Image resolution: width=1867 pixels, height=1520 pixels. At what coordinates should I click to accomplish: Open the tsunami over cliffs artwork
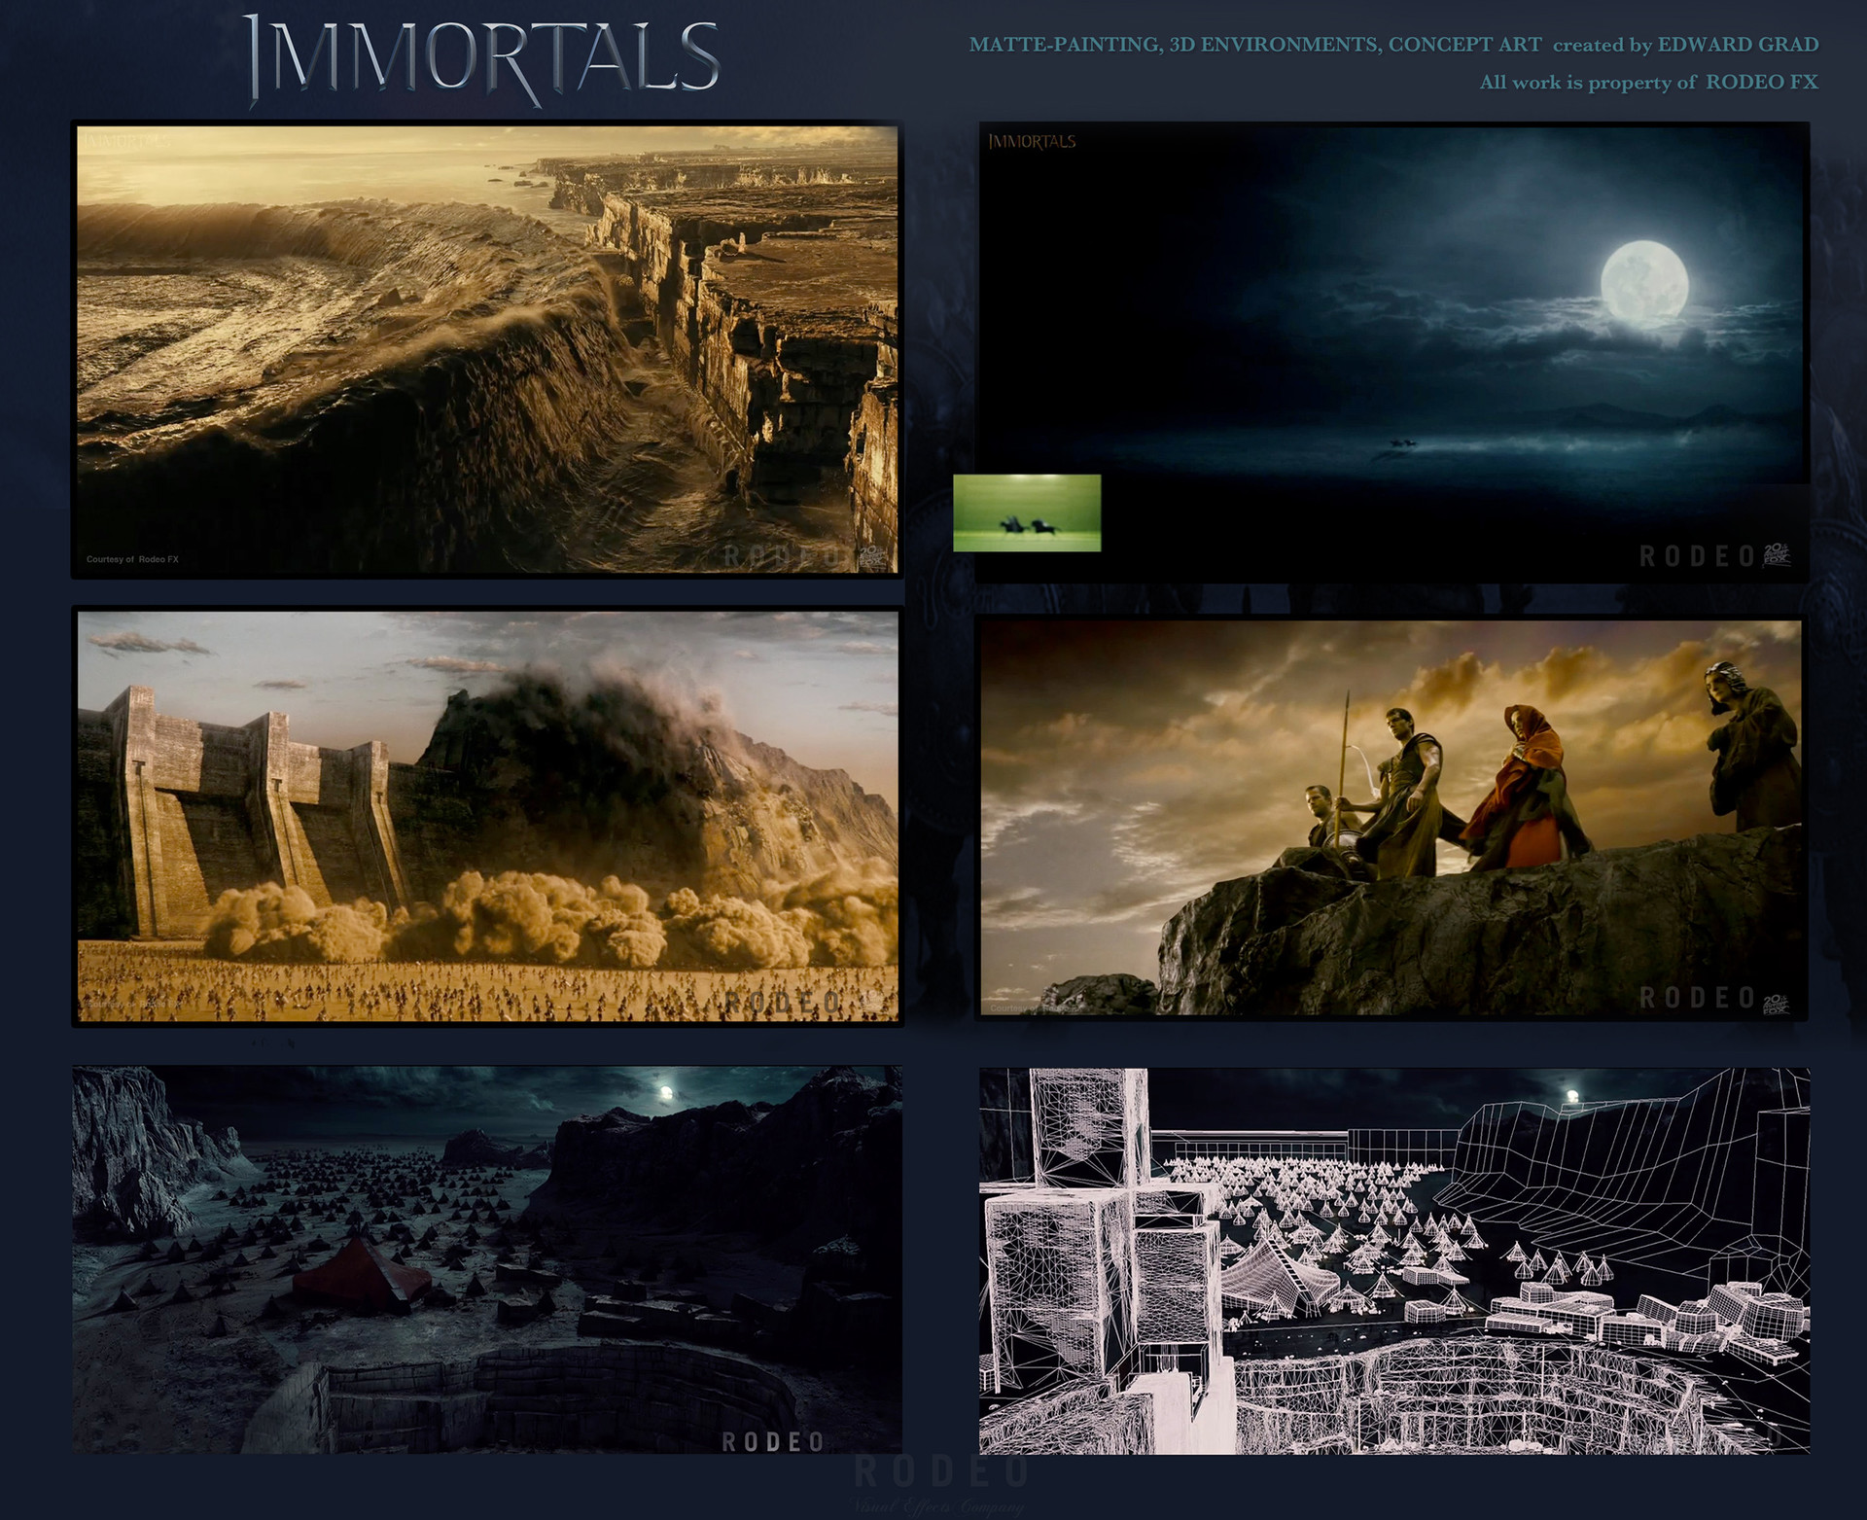click(x=486, y=350)
